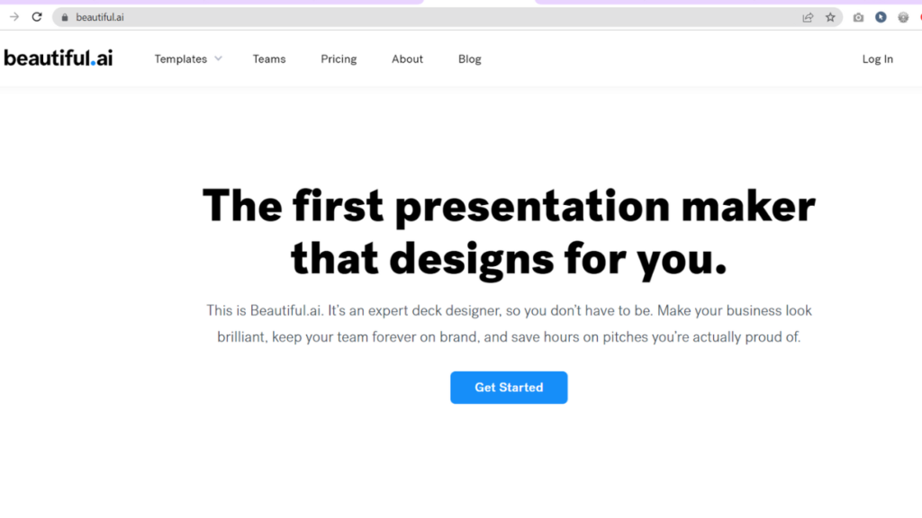Open the Pricing page
The height and width of the screenshot is (518, 922).
pyautogui.click(x=339, y=58)
